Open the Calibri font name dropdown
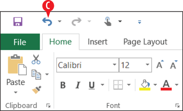The width and height of the screenshot is (183, 111). coord(114,65)
